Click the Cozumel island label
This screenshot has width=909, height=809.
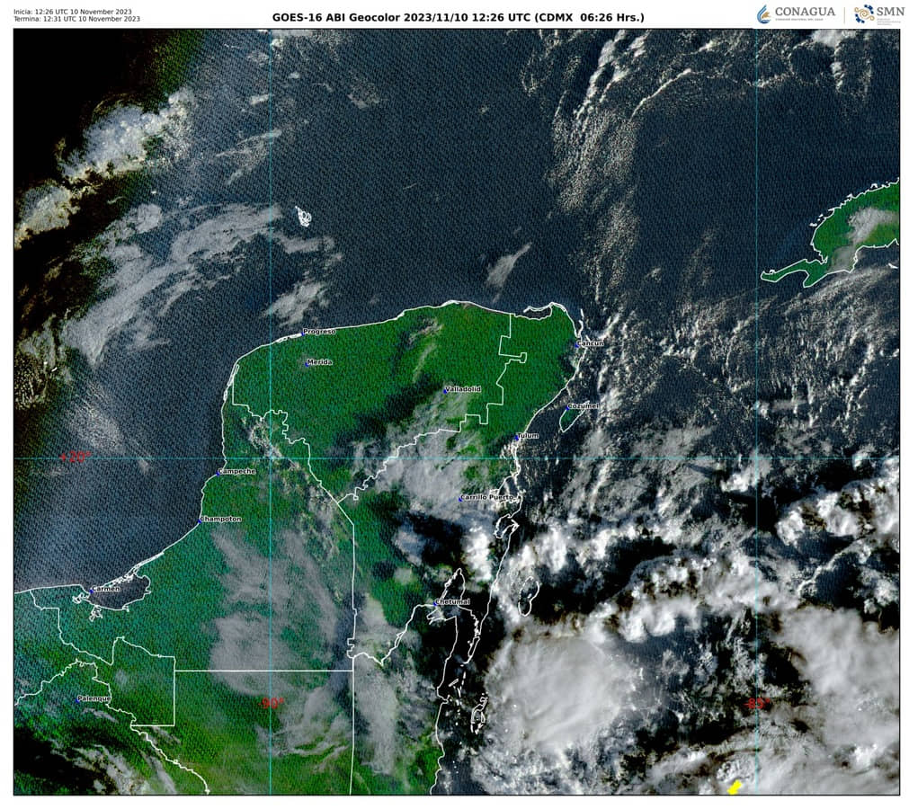pos(583,406)
